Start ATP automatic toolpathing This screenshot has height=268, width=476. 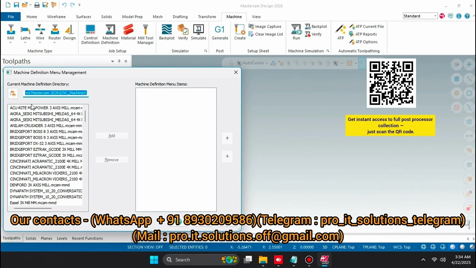click(341, 32)
